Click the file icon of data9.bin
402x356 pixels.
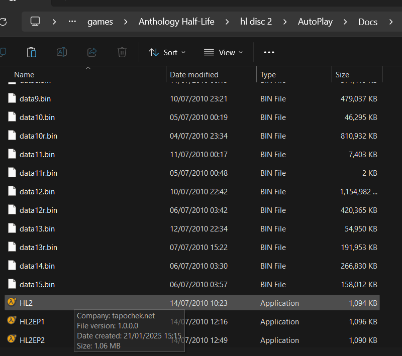click(x=12, y=98)
